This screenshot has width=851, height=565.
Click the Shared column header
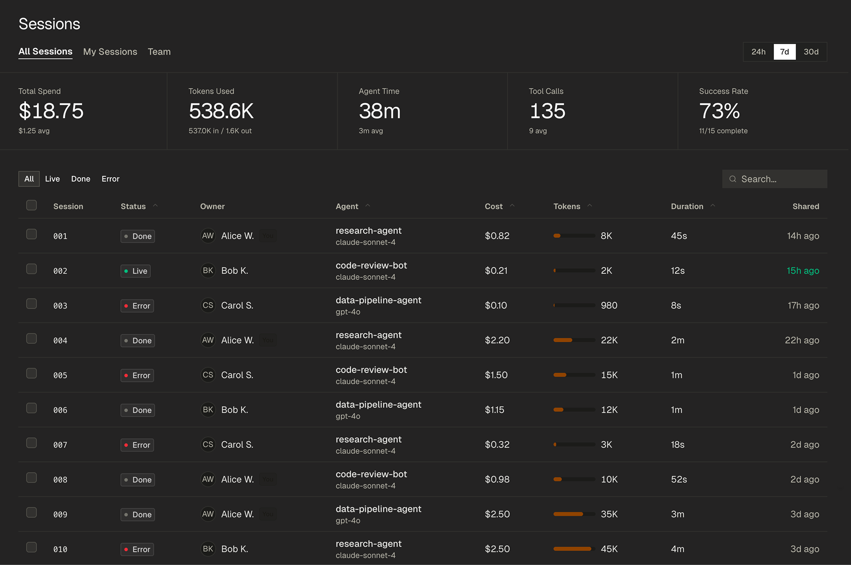click(x=805, y=206)
